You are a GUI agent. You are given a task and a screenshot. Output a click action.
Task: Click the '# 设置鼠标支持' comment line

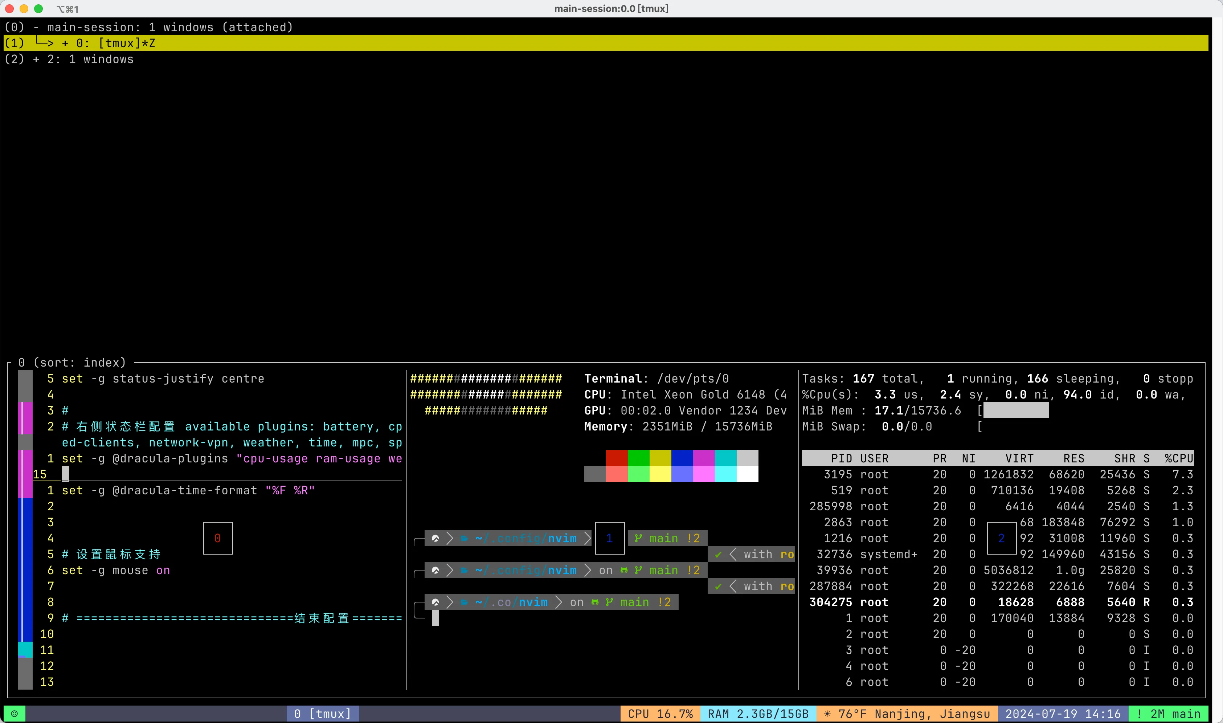[x=111, y=555]
